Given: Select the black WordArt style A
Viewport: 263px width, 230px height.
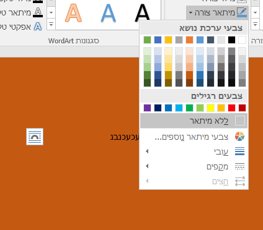Looking at the screenshot, I should 142,13.
